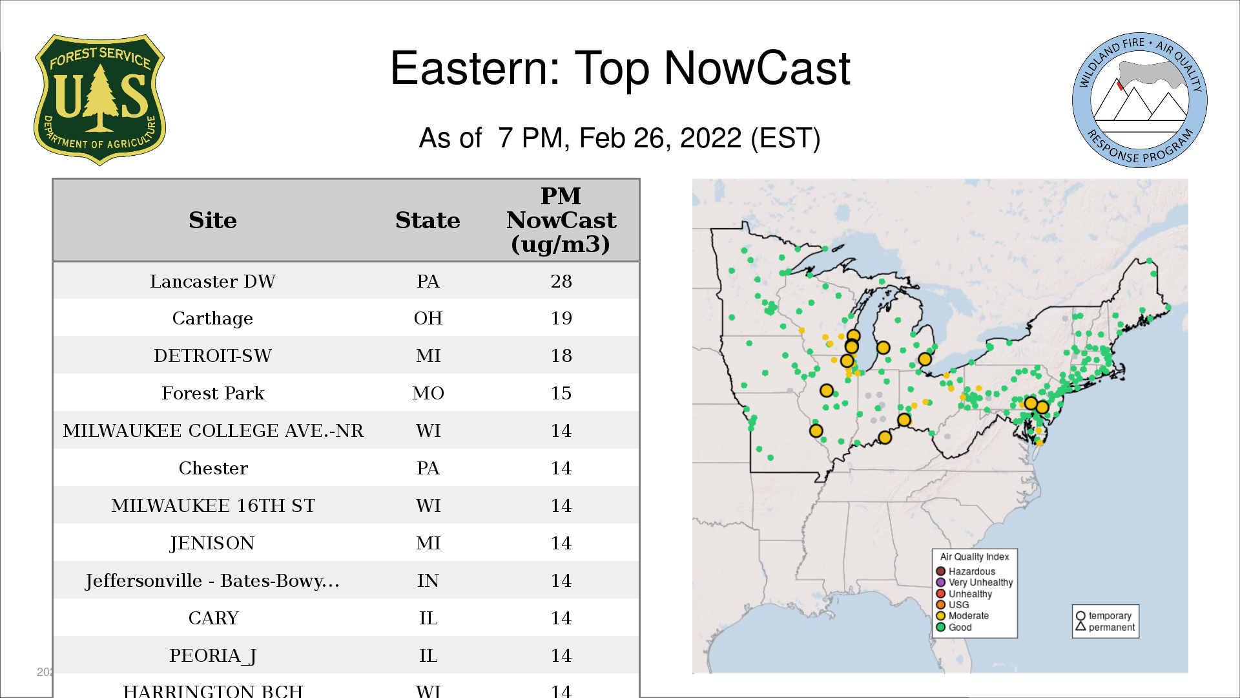Click the DETROIT-SW site entry
The image size is (1240, 698).
(212, 355)
